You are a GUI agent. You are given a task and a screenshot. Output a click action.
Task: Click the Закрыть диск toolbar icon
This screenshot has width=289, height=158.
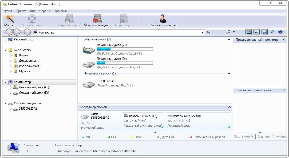pos(124,19)
